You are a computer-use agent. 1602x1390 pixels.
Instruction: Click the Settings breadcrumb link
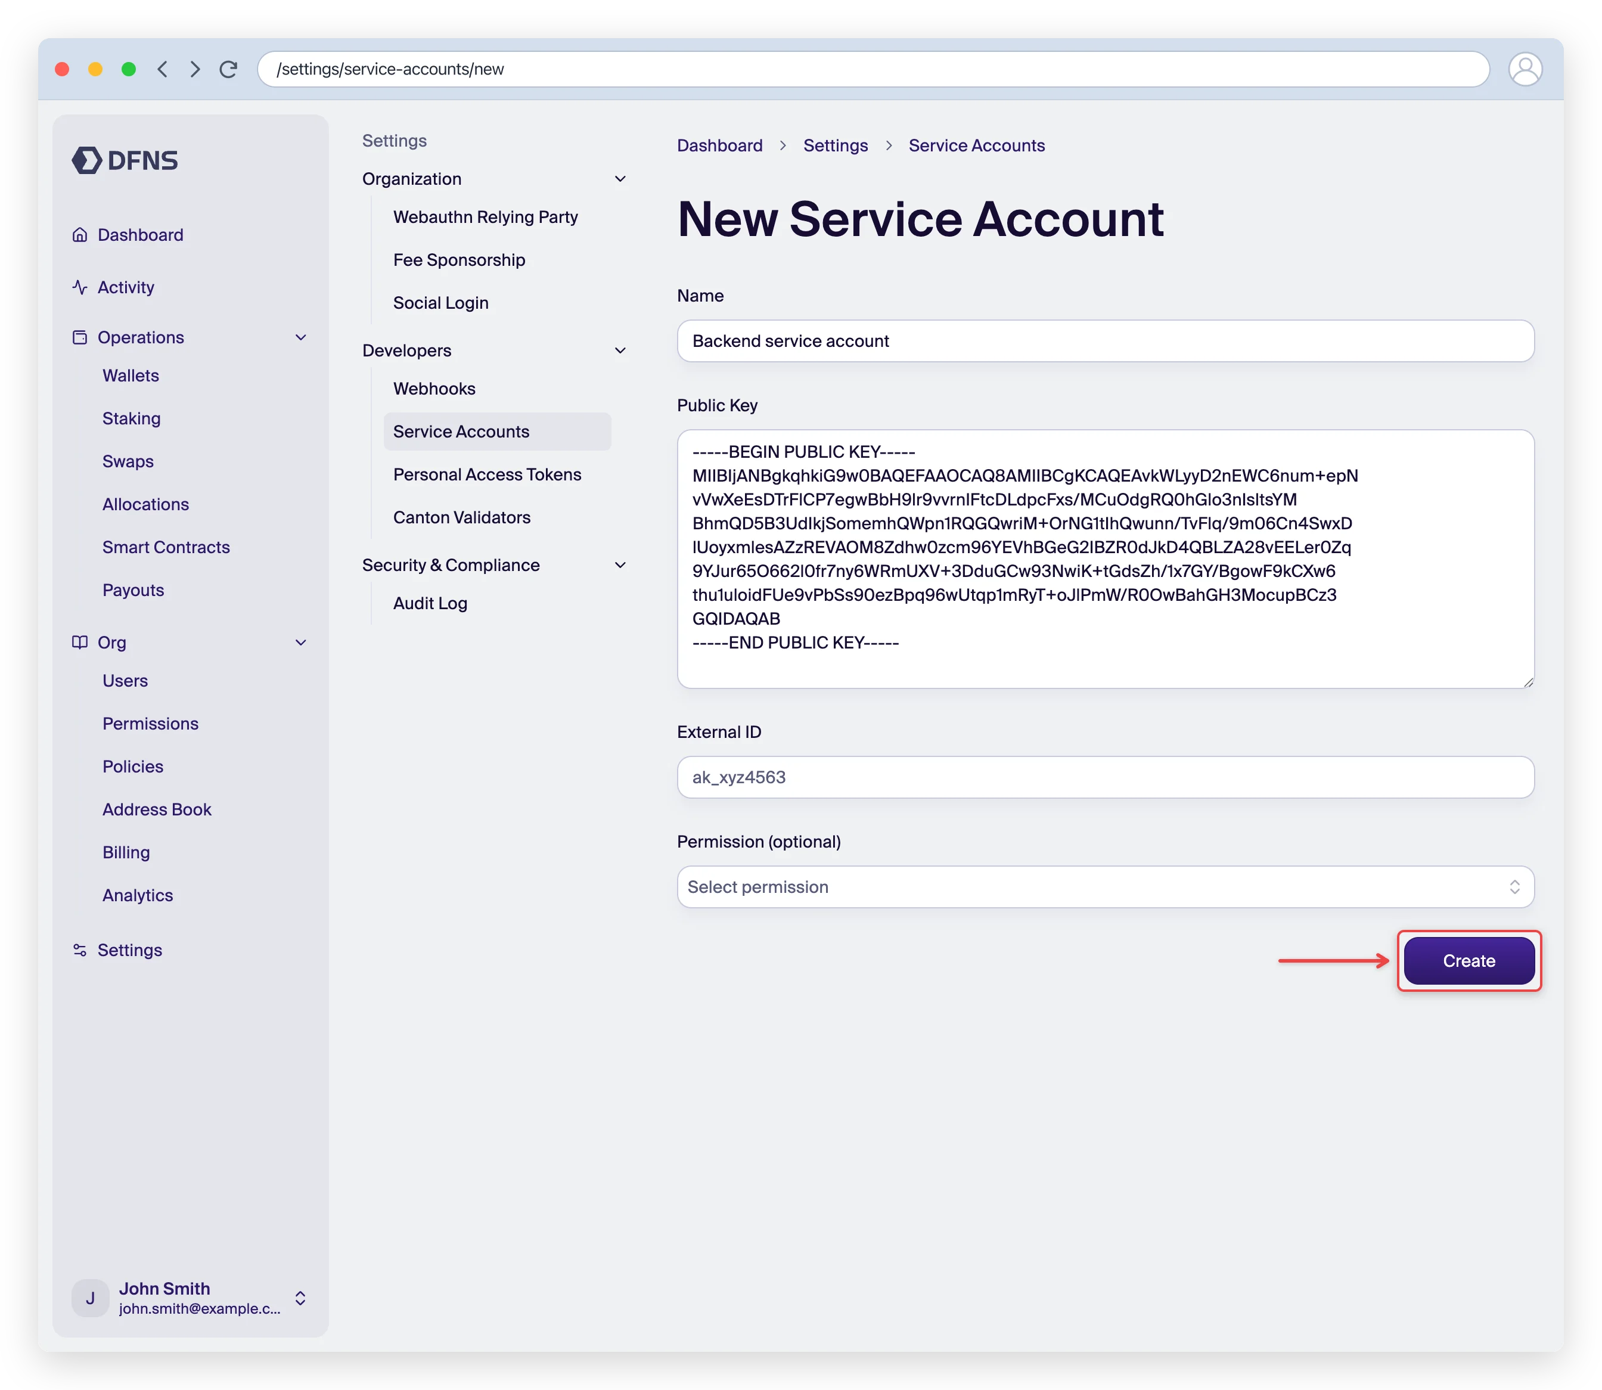(835, 146)
